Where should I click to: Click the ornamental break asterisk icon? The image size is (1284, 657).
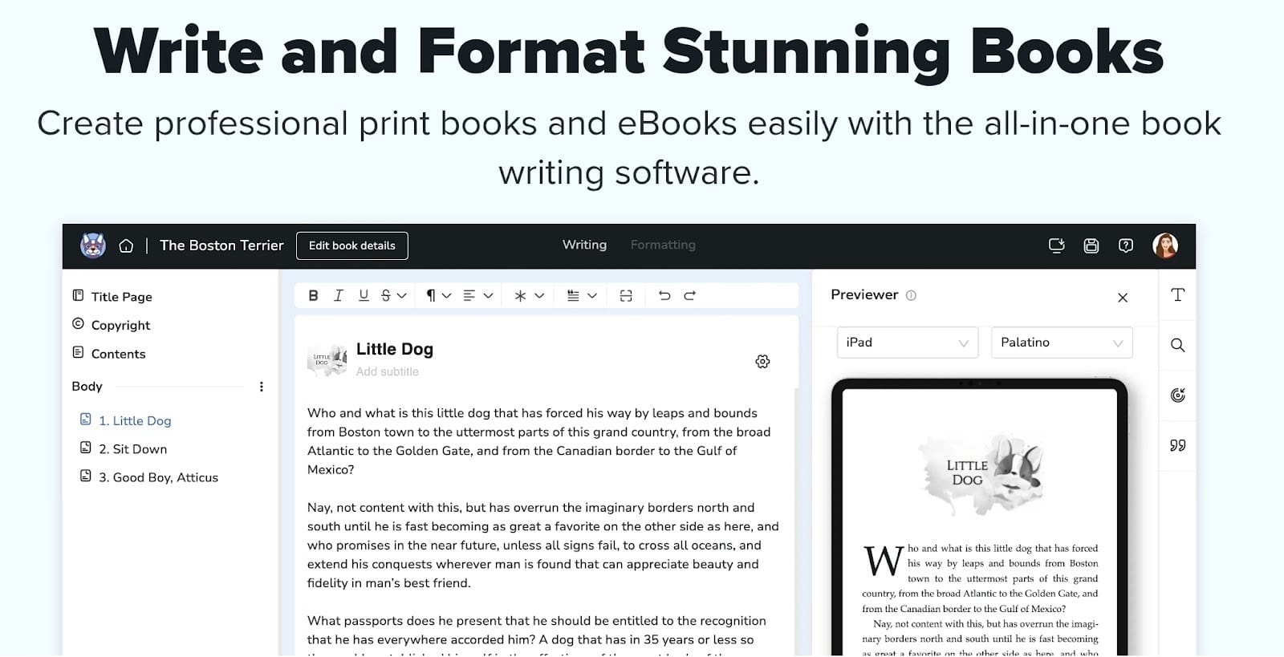tap(520, 295)
